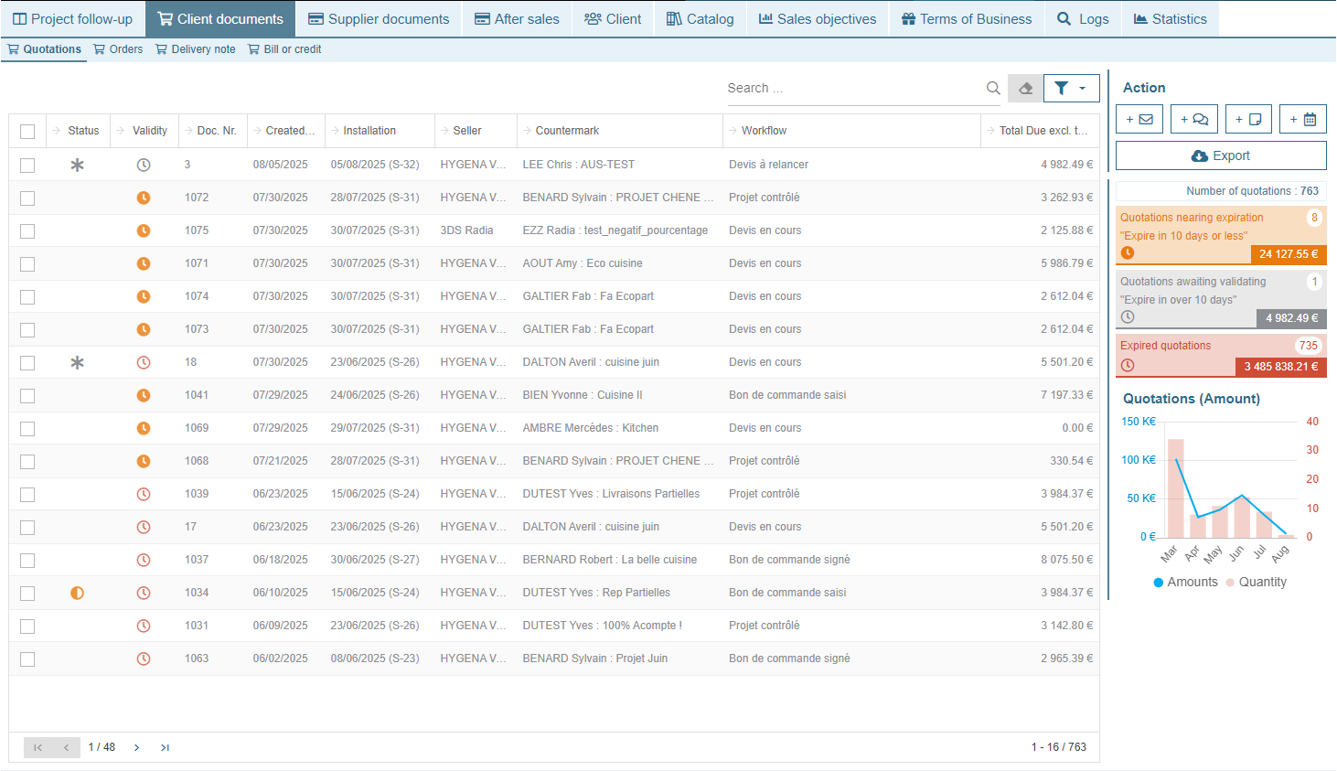Click the Export button

pyautogui.click(x=1220, y=156)
